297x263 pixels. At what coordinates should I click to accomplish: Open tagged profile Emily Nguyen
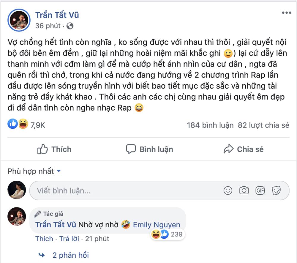[x=157, y=225]
